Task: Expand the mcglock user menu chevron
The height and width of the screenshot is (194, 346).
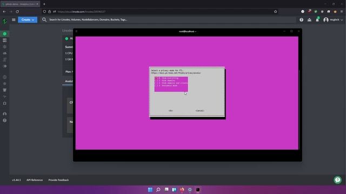Action: pyautogui.click(x=342, y=20)
